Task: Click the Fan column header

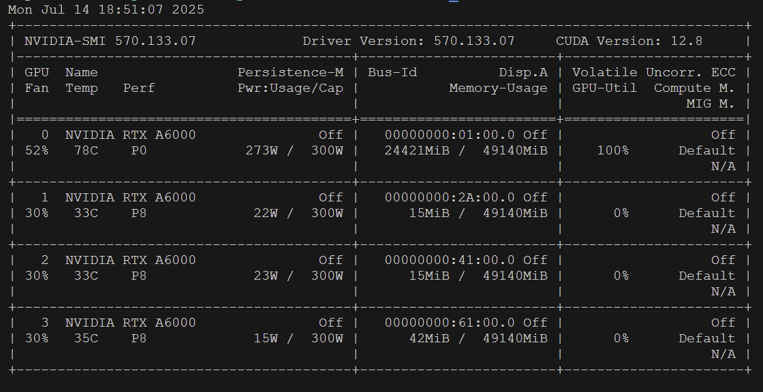Action: [37, 88]
